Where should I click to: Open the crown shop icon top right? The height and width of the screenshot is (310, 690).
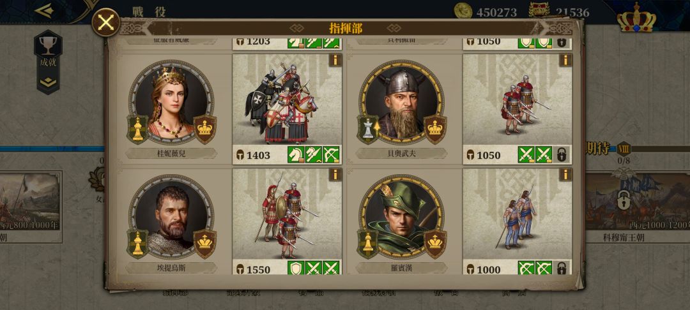(636, 18)
